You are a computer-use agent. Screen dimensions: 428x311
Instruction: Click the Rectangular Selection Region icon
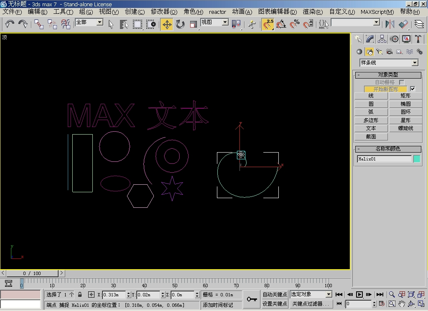(137, 24)
